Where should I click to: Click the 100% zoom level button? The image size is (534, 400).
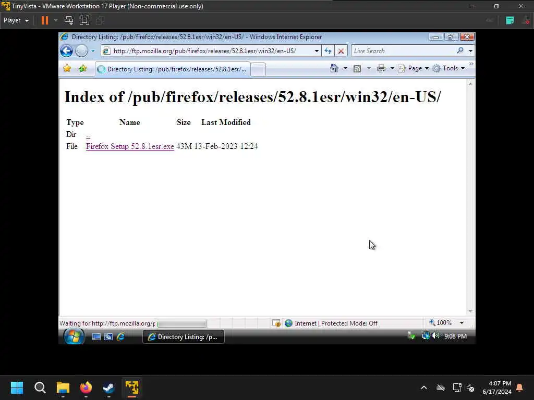[440, 323]
